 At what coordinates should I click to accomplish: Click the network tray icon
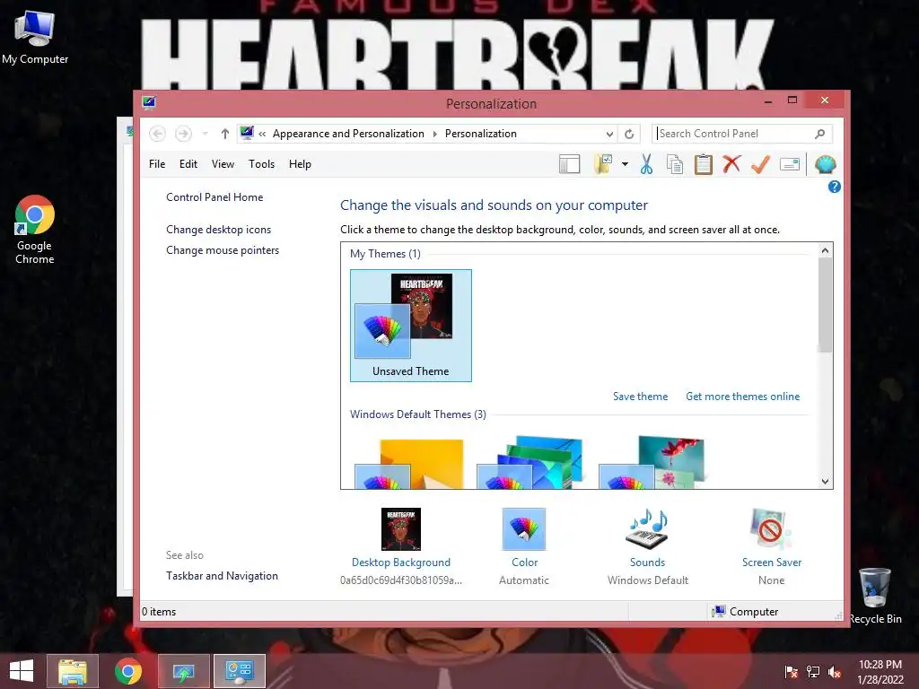click(x=813, y=672)
